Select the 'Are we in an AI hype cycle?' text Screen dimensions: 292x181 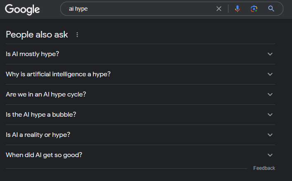pos(46,94)
